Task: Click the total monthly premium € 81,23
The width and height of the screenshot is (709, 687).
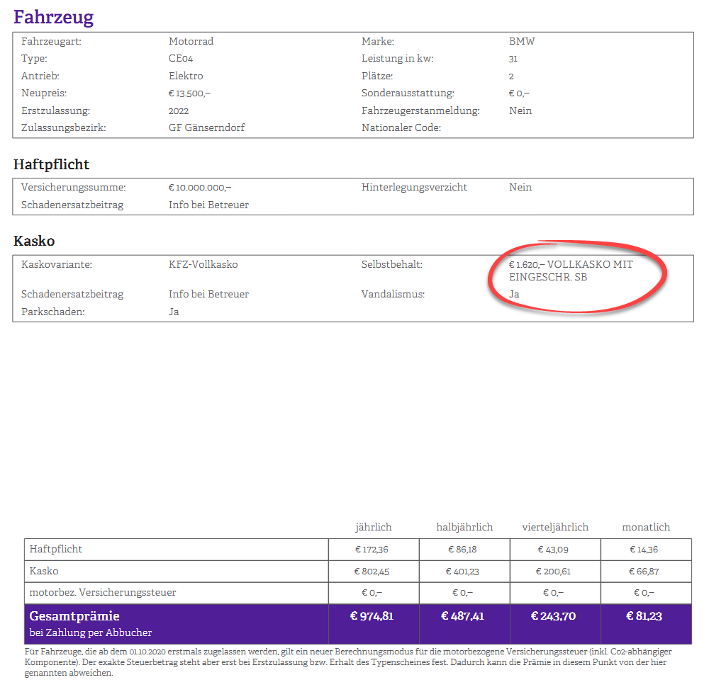Action: pos(645,616)
